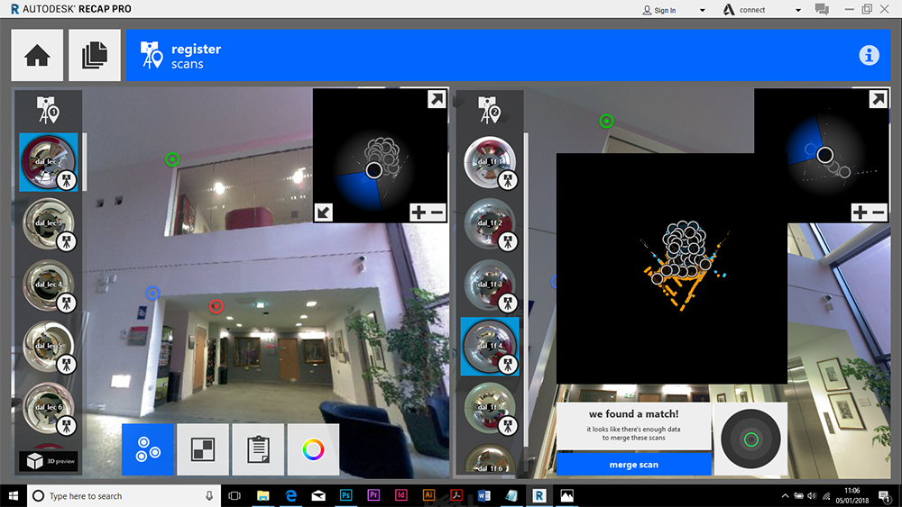Open the project files stack icon

[94, 55]
